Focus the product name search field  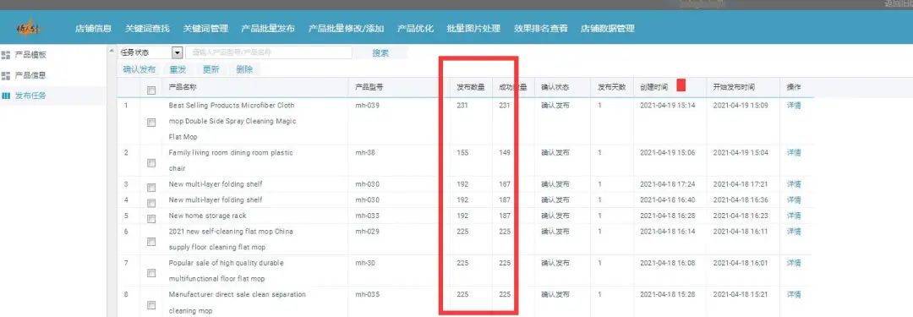(x=269, y=52)
